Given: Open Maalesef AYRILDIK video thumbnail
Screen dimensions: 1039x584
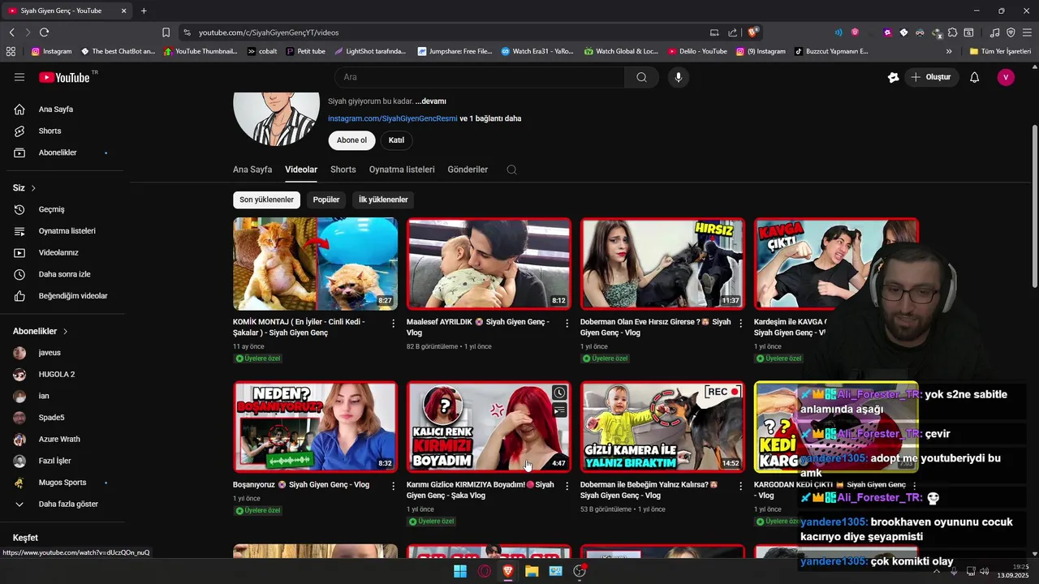Looking at the screenshot, I should pos(489,264).
